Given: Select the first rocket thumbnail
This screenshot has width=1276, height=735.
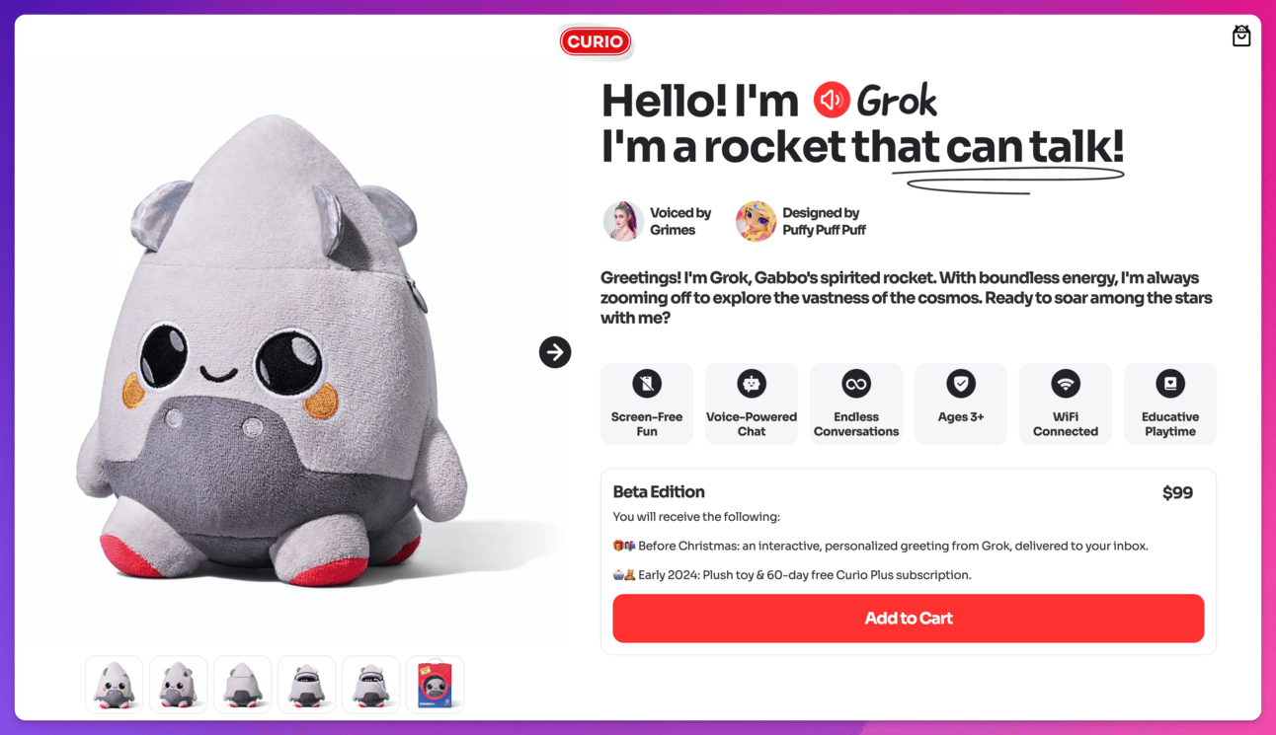Looking at the screenshot, I should pos(115,684).
